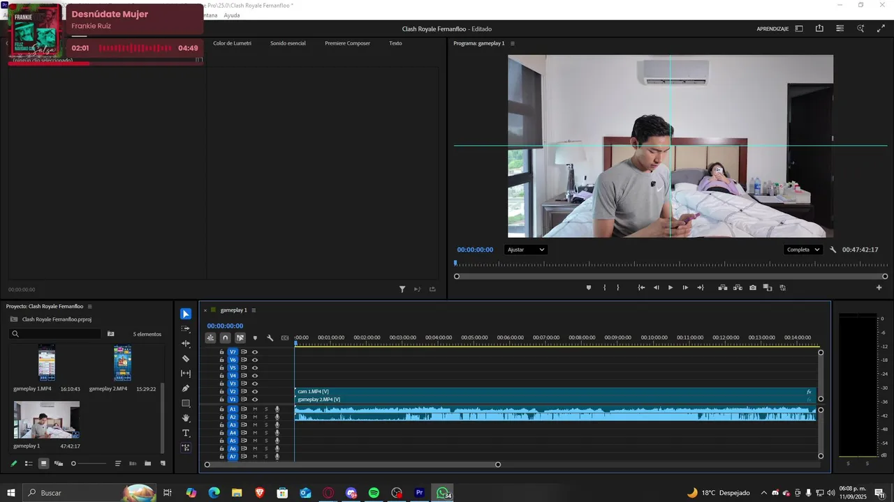
Task: Go to In point in Program monitor
Action: (x=642, y=287)
